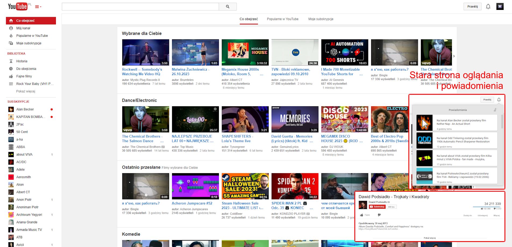Image resolution: width=512 pixels, height=247 pixels.
Task: Open ABBA subscription avatar
Action: (x=11, y=147)
